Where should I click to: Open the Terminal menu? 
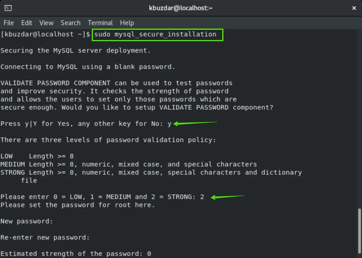pyautogui.click(x=100, y=23)
